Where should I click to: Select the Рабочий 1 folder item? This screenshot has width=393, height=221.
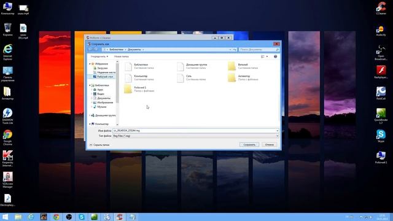coord(139,89)
